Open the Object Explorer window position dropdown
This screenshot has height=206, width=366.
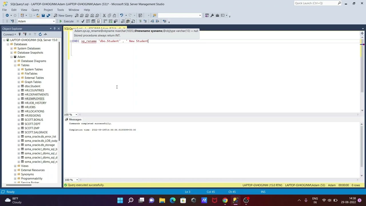pyautogui.click(x=51, y=29)
